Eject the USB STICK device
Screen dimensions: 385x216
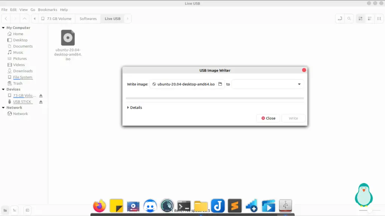pos(41,102)
